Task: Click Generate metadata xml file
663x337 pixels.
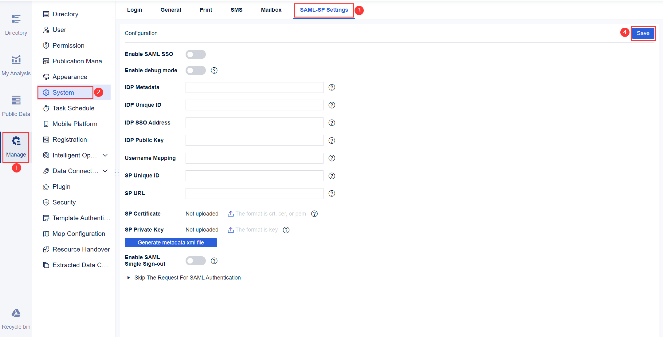Action: [x=171, y=242]
